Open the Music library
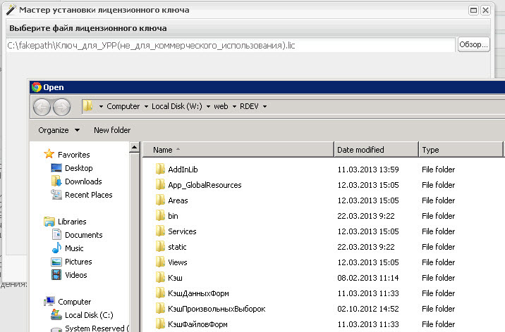 point(74,248)
